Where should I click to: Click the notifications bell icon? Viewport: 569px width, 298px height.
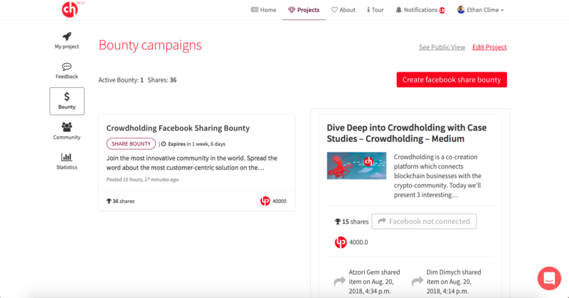click(398, 10)
